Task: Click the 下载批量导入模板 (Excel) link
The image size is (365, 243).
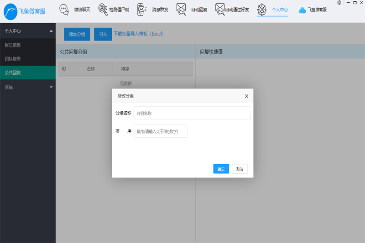Action: [x=139, y=34]
